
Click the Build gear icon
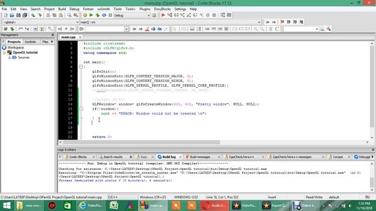click(x=85, y=15)
